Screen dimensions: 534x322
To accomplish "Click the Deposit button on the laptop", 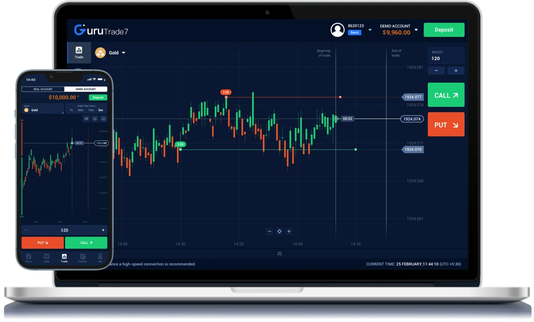I will (444, 30).
